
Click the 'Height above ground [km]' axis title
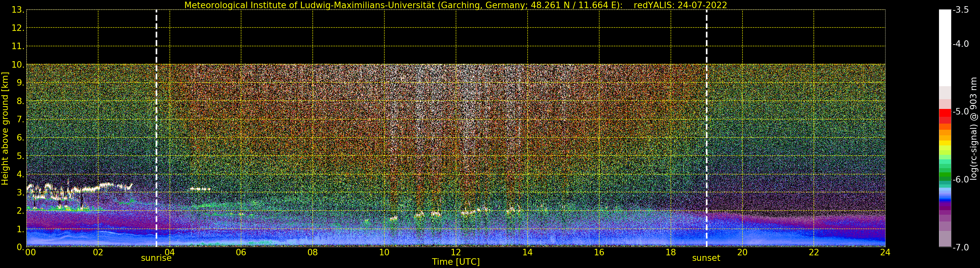(5, 128)
